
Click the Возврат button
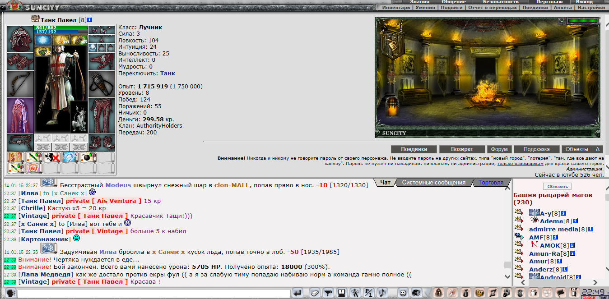click(x=462, y=149)
